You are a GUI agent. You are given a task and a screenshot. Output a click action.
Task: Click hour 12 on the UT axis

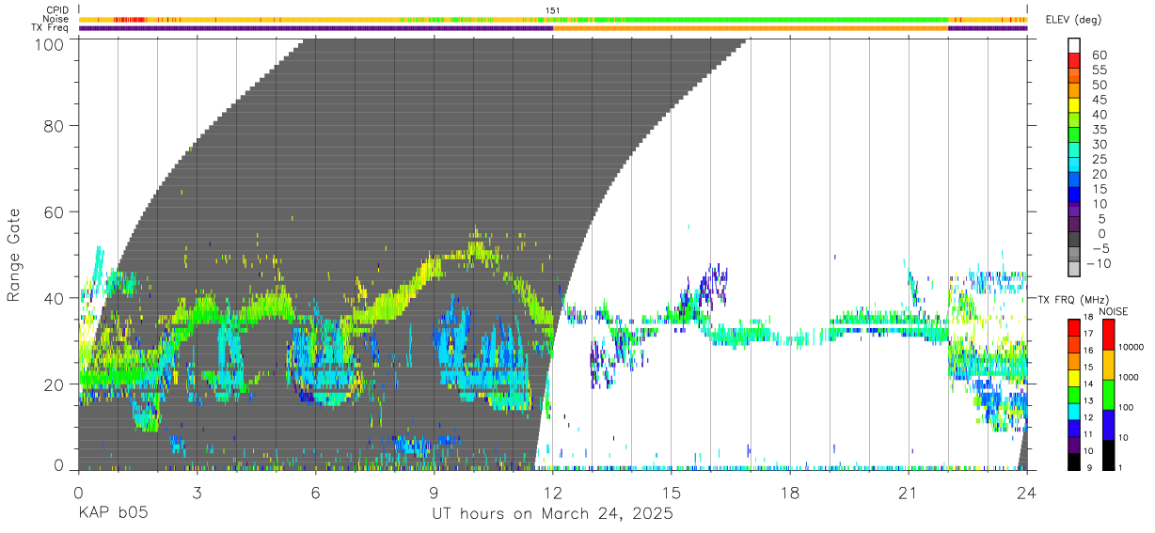pos(553,492)
